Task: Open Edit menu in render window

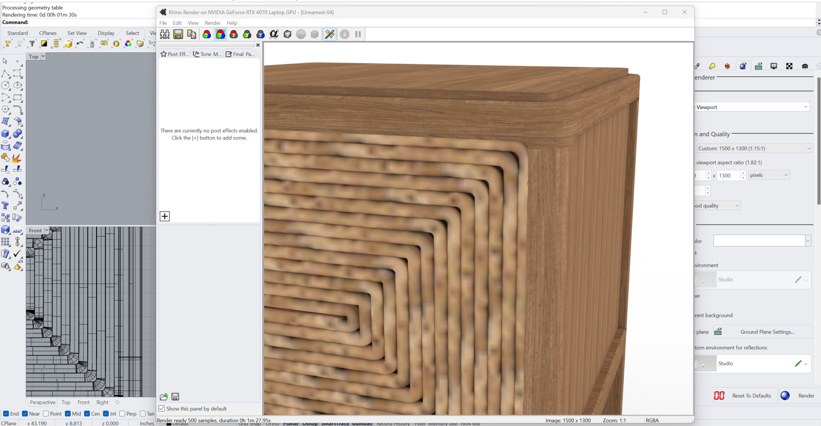Action: pyautogui.click(x=177, y=23)
